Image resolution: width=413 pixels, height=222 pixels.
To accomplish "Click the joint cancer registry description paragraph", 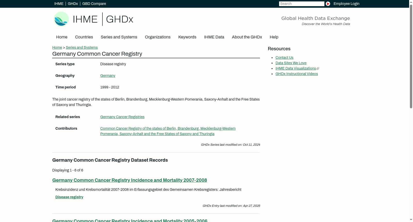I will coord(156,102).
